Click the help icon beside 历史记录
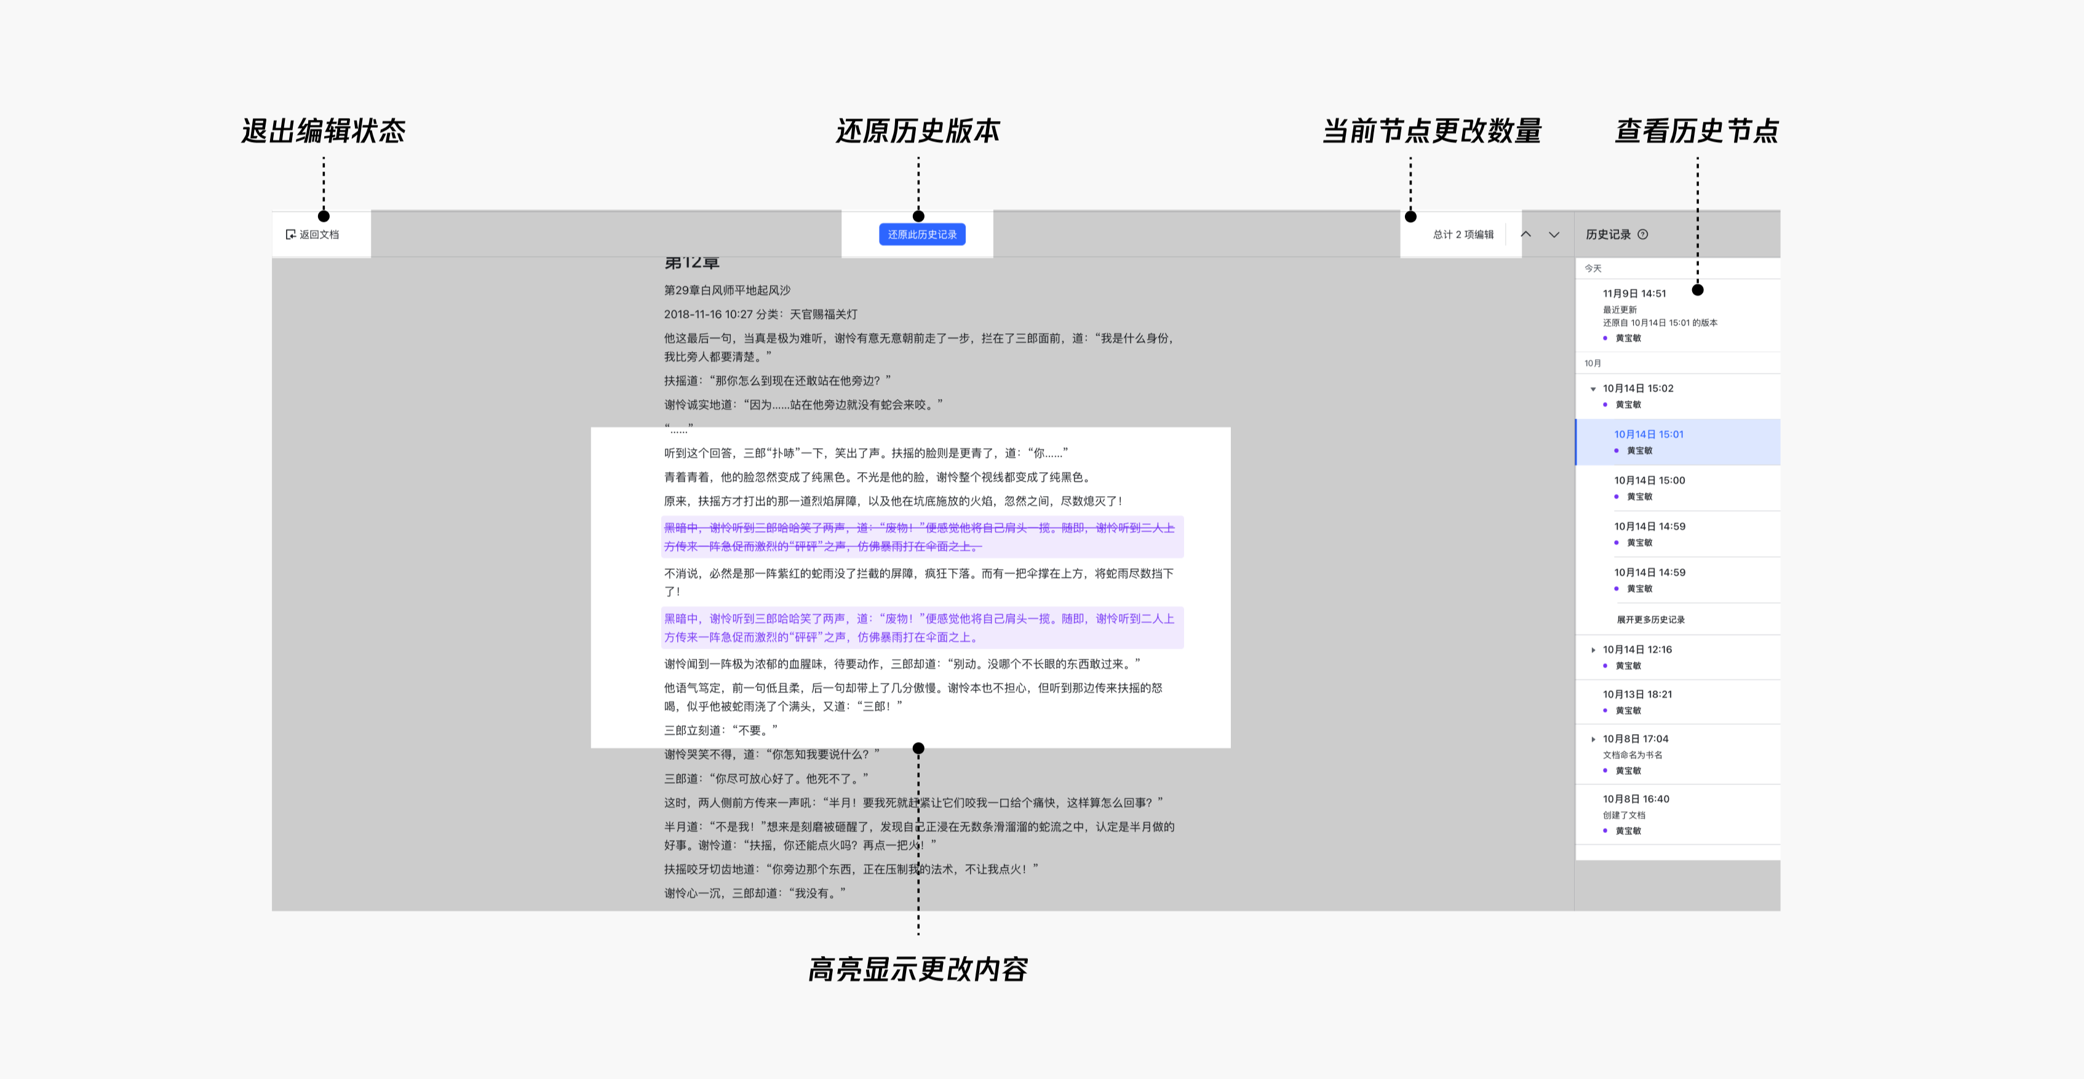Image resolution: width=2084 pixels, height=1079 pixels. [x=1642, y=235]
